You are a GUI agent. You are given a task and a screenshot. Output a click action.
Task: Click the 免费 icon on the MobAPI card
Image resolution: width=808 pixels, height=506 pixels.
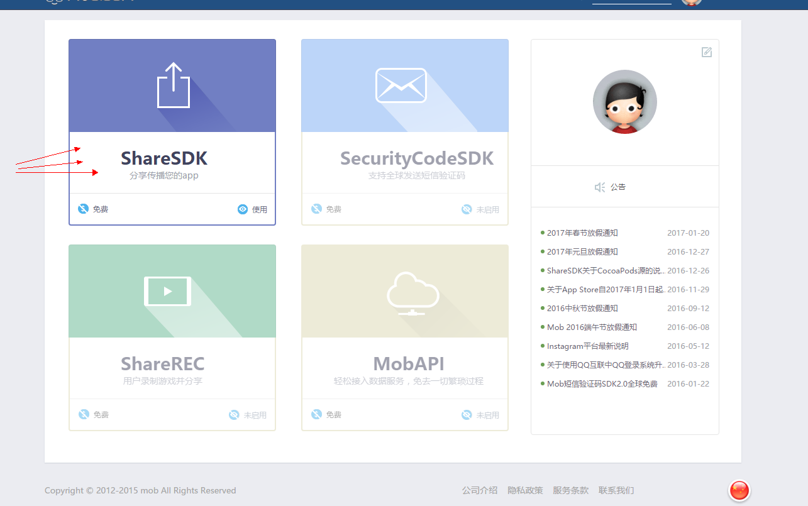click(316, 415)
